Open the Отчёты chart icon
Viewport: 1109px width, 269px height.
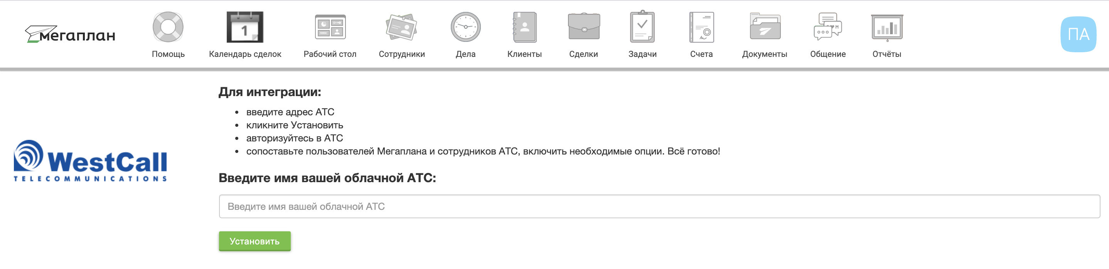(887, 27)
